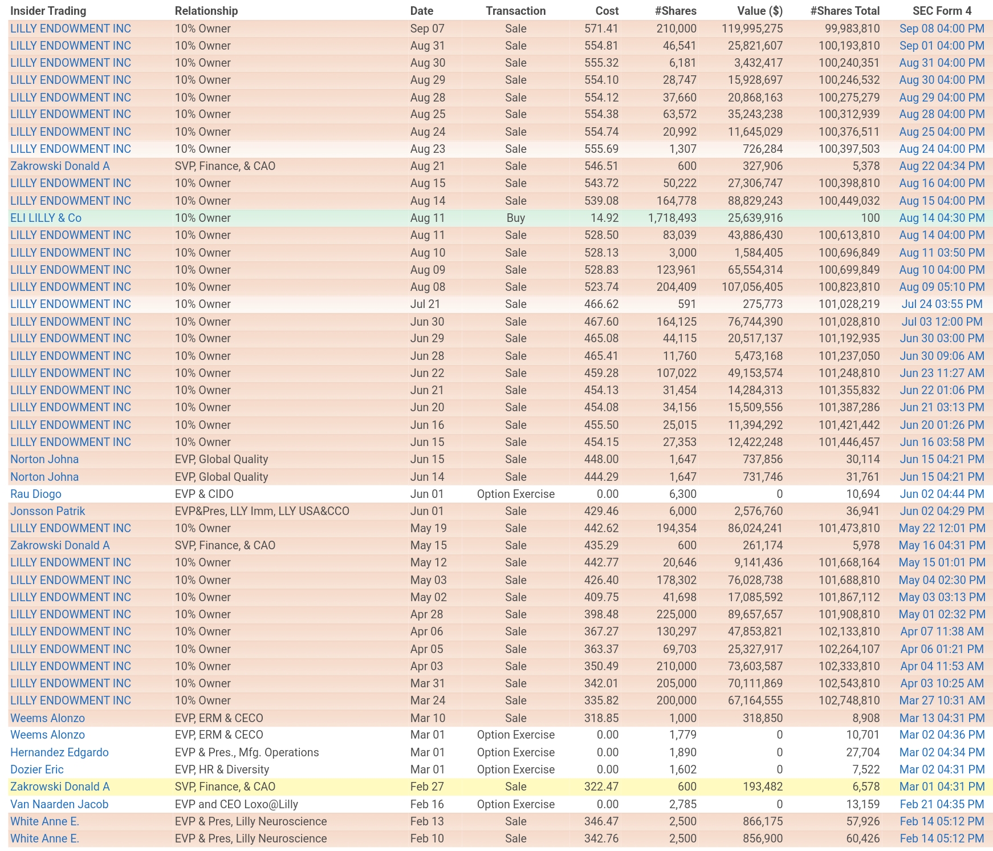Select EVP & CIDO relationship cell
The width and height of the screenshot is (993, 851).
click(204, 494)
